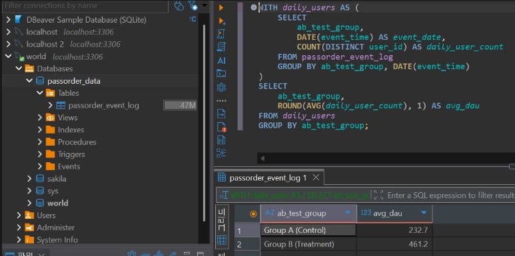Viewport: 515px width, 256px height.
Task: Open the panels configuration sliders icon
Action: 221,153
